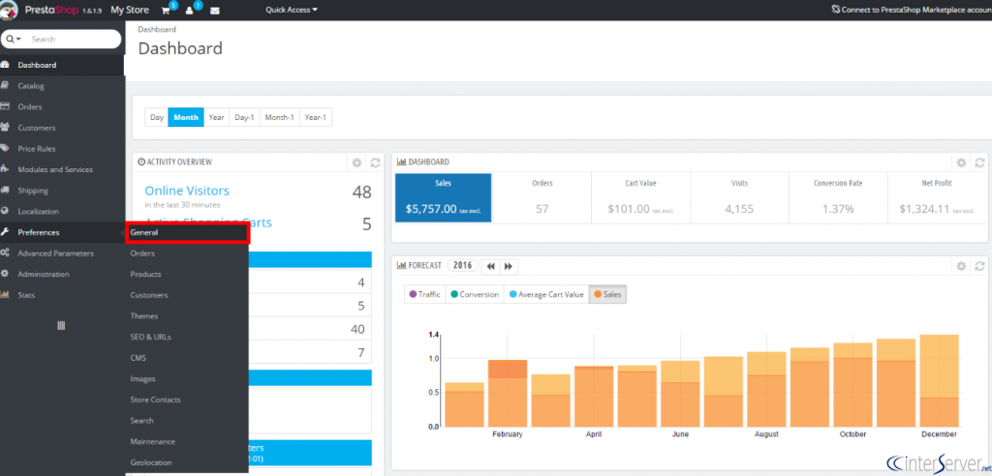Select the Visits summary tile
This screenshot has width=992, height=476.
(x=739, y=198)
